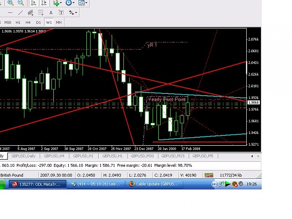Click the yR 1 level label on chart
The height and width of the screenshot is (219, 292).
[152, 45]
